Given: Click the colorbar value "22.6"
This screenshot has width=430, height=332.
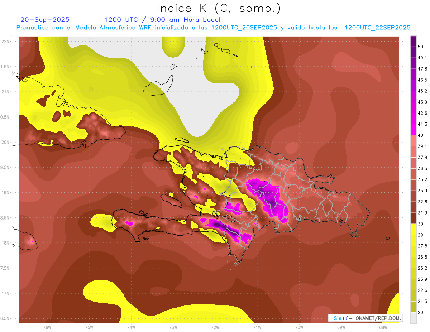Looking at the screenshot, I should 423,290.
